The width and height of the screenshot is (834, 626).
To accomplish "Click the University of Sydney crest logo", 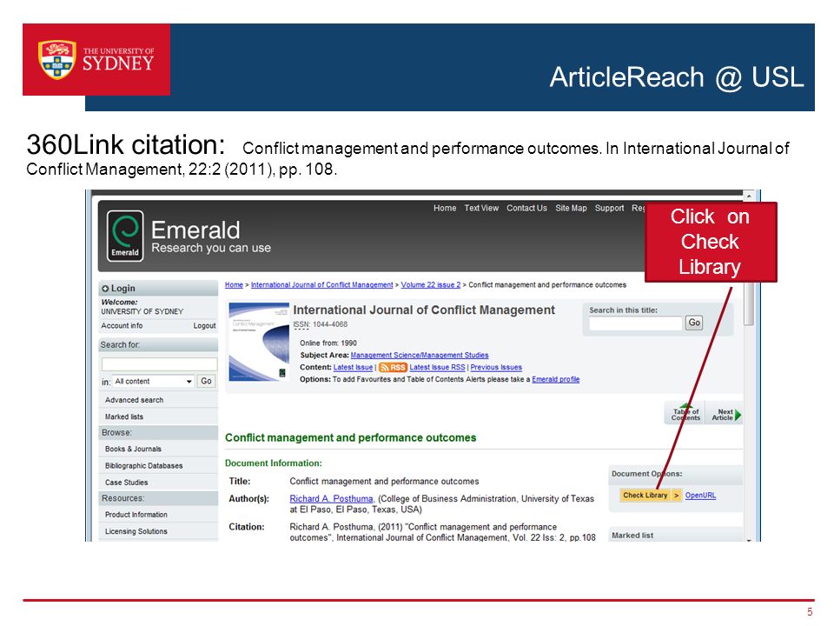I will 57,60.
